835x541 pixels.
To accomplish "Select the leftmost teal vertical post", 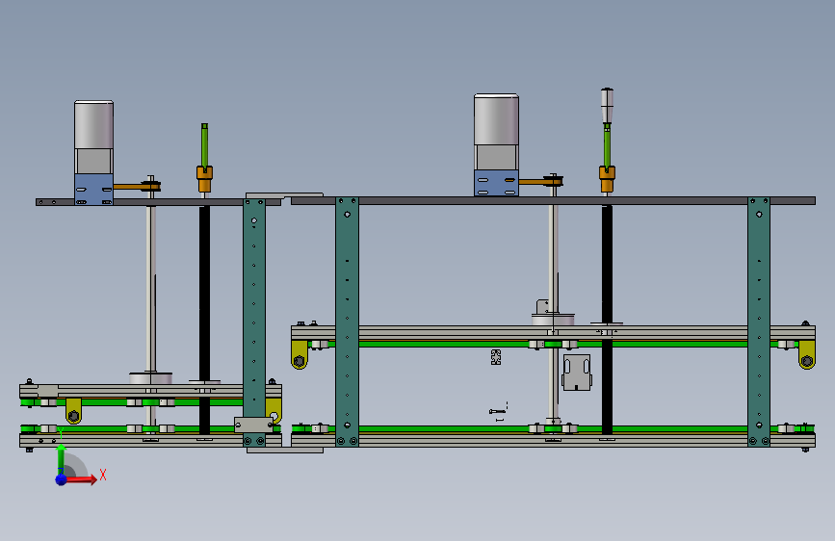I will (x=254, y=322).
